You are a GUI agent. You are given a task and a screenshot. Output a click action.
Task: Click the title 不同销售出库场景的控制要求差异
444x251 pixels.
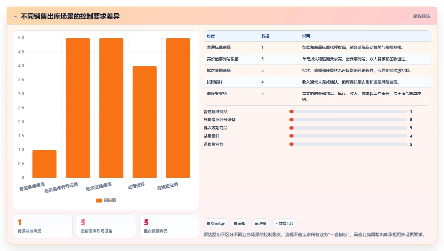click(x=70, y=16)
